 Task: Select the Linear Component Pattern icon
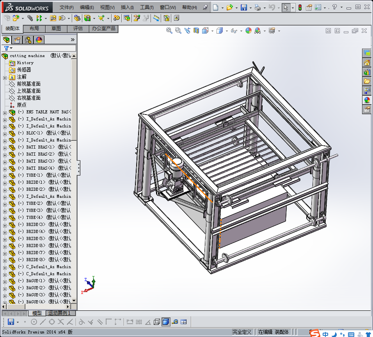39,18
